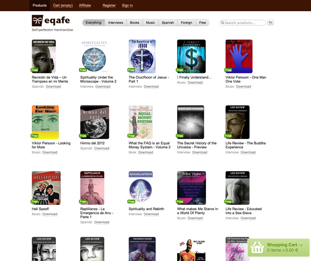The width and height of the screenshot is (311, 261).
Task: Focus the Search products field
Action: tap(243, 22)
